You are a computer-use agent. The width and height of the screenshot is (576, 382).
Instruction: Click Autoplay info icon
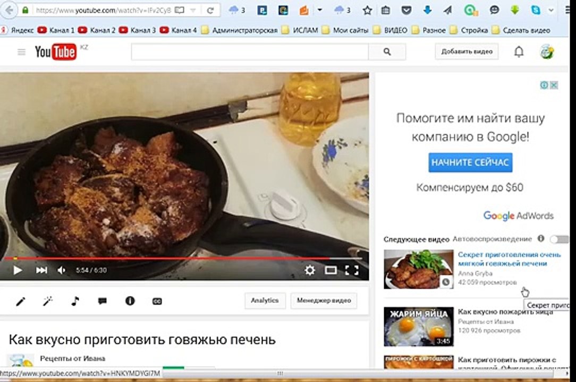(x=541, y=239)
